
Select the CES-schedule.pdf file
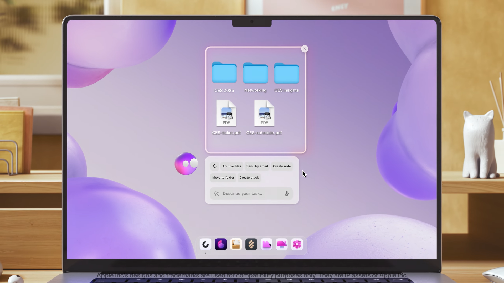tap(264, 114)
